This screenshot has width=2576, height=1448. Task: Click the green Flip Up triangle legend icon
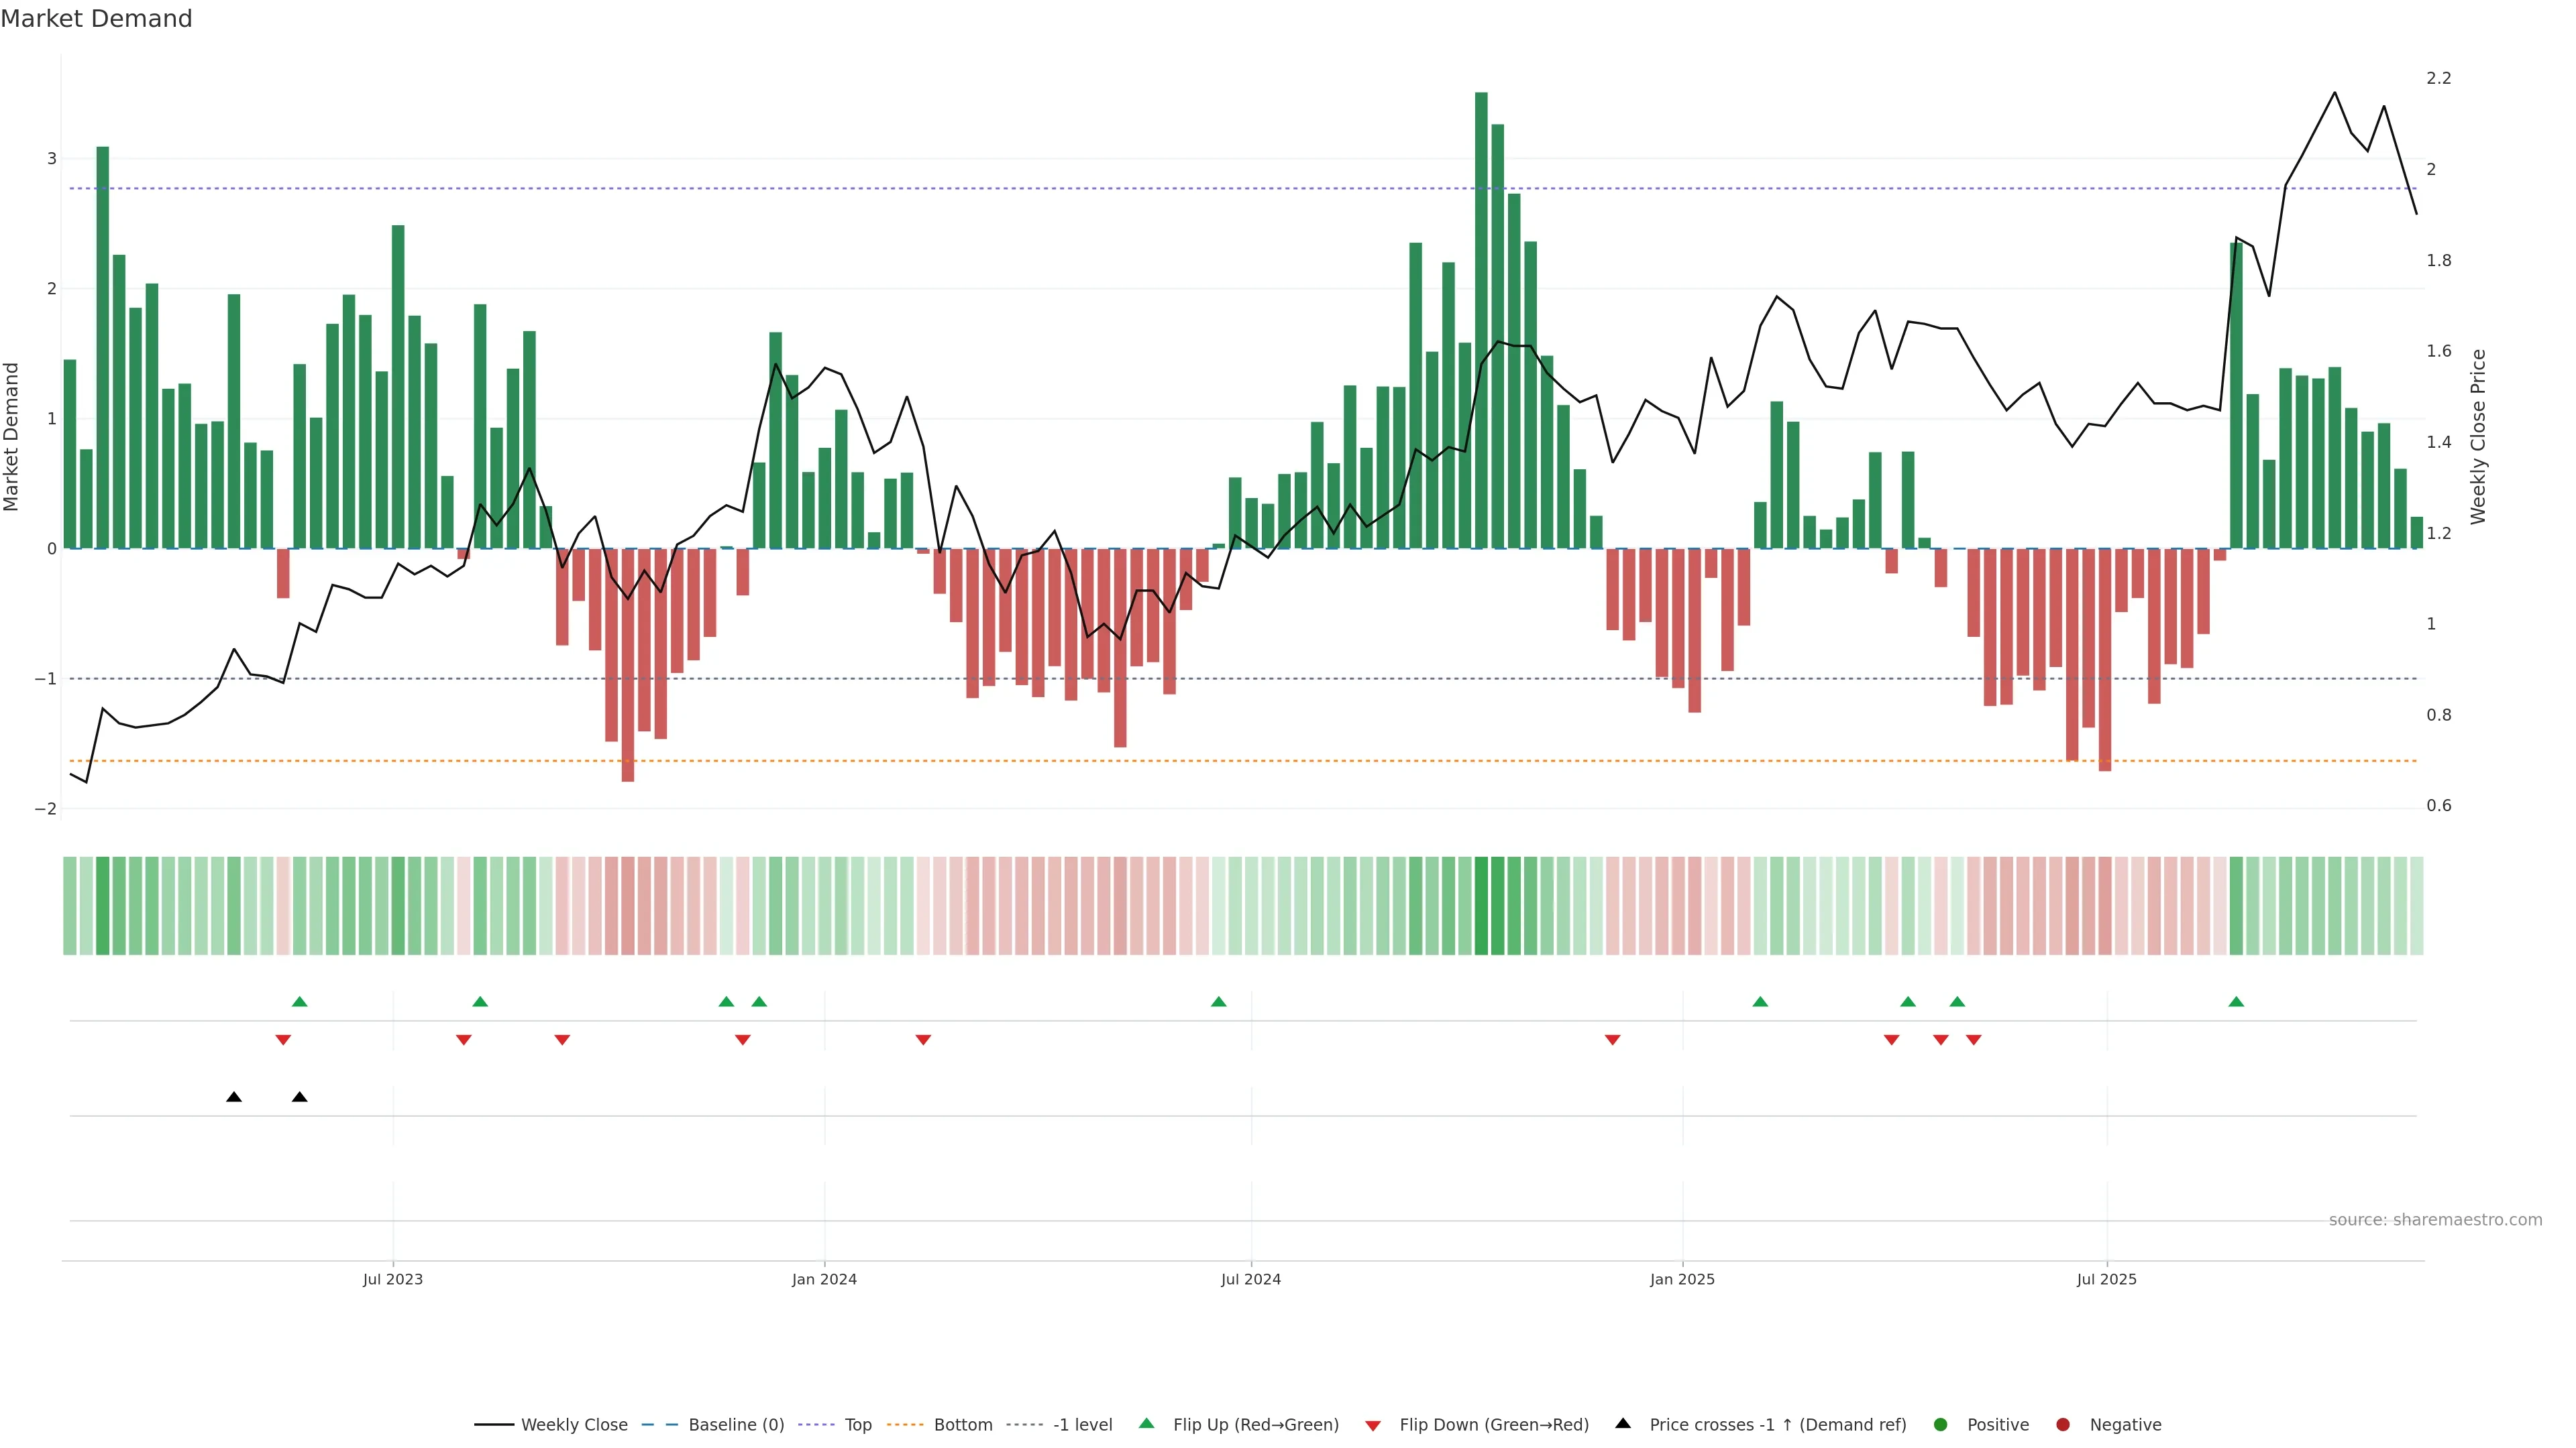click(x=1146, y=1423)
